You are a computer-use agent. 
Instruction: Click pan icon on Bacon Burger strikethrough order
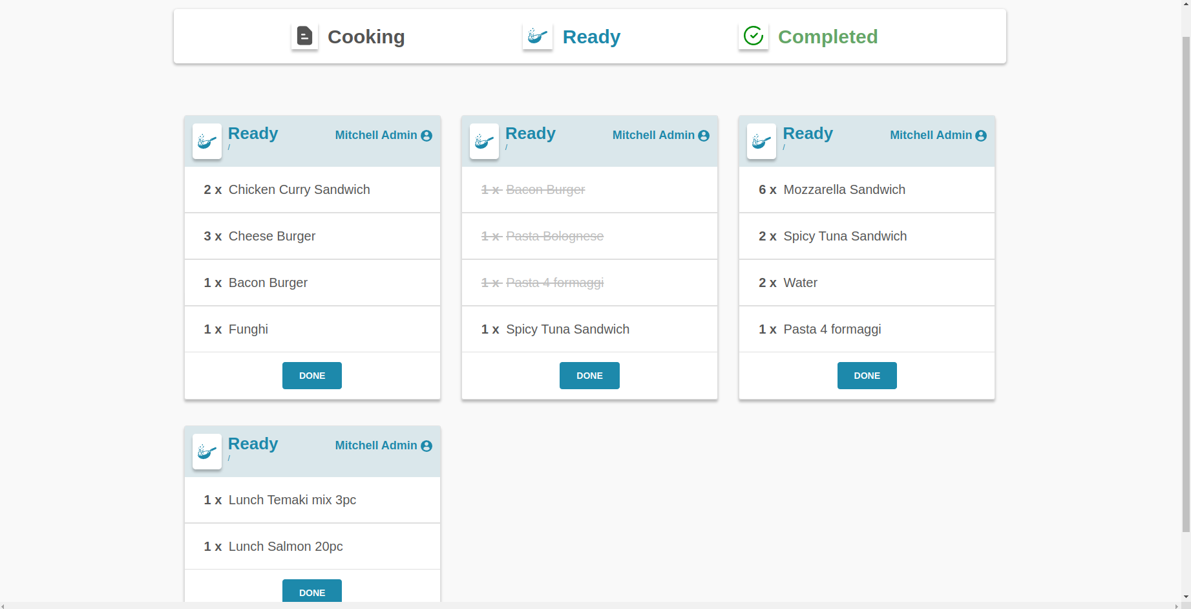click(x=484, y=141)
